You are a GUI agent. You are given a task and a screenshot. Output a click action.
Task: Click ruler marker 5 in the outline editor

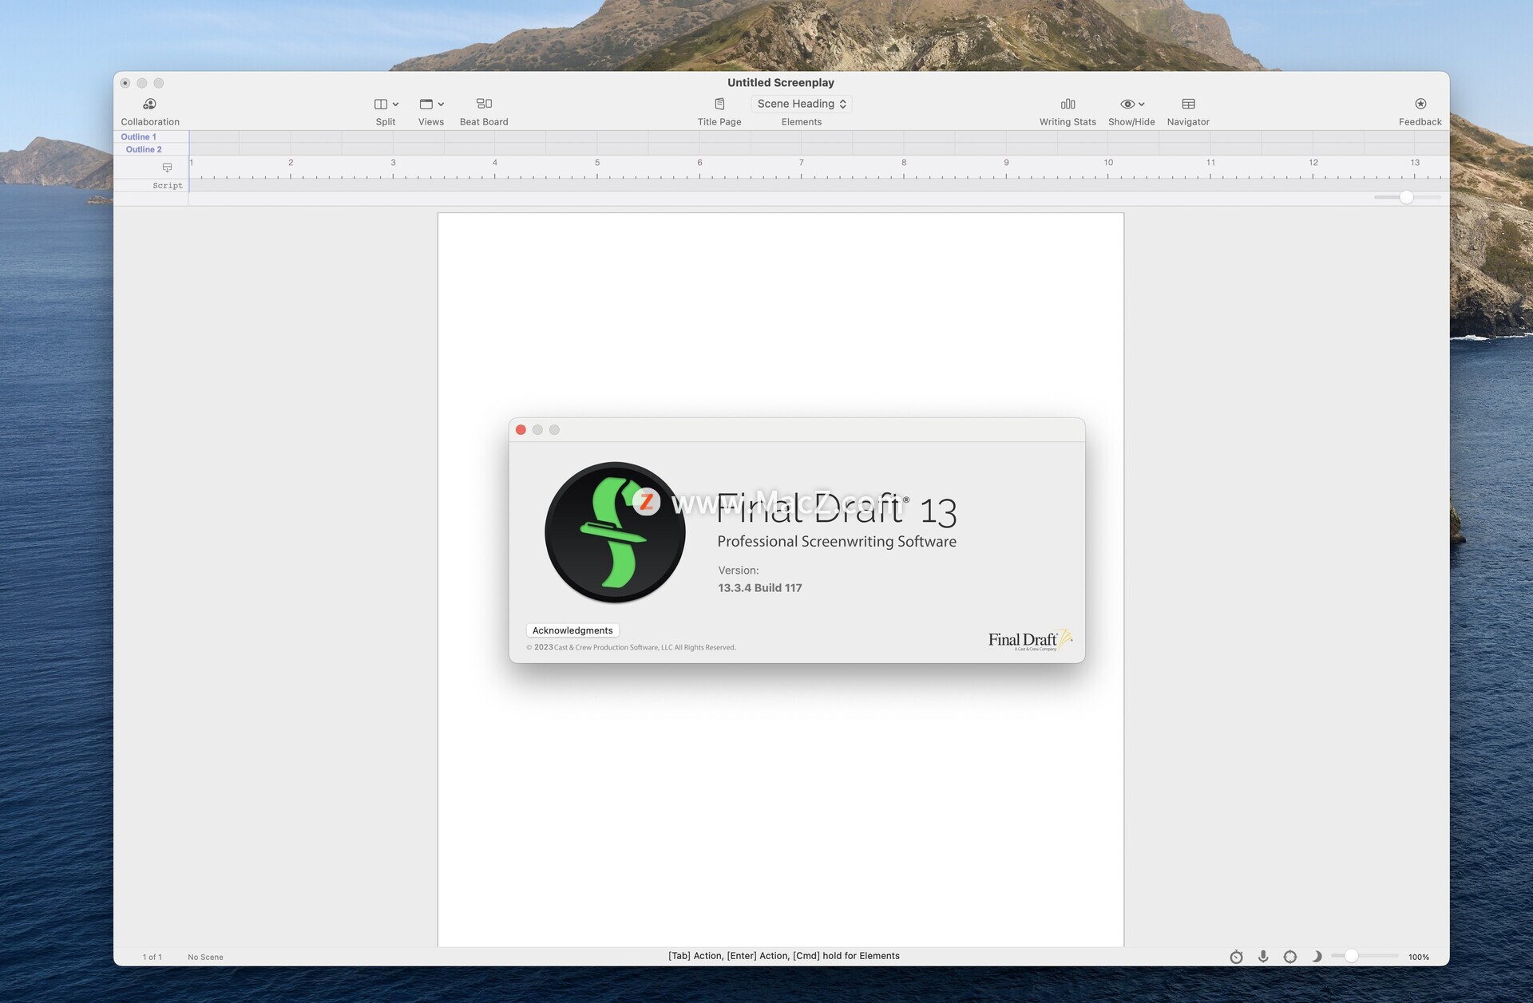point(597,163)
